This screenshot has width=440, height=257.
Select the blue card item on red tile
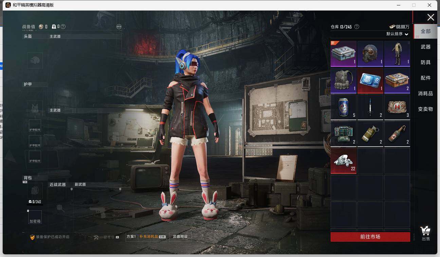(370, 81)
